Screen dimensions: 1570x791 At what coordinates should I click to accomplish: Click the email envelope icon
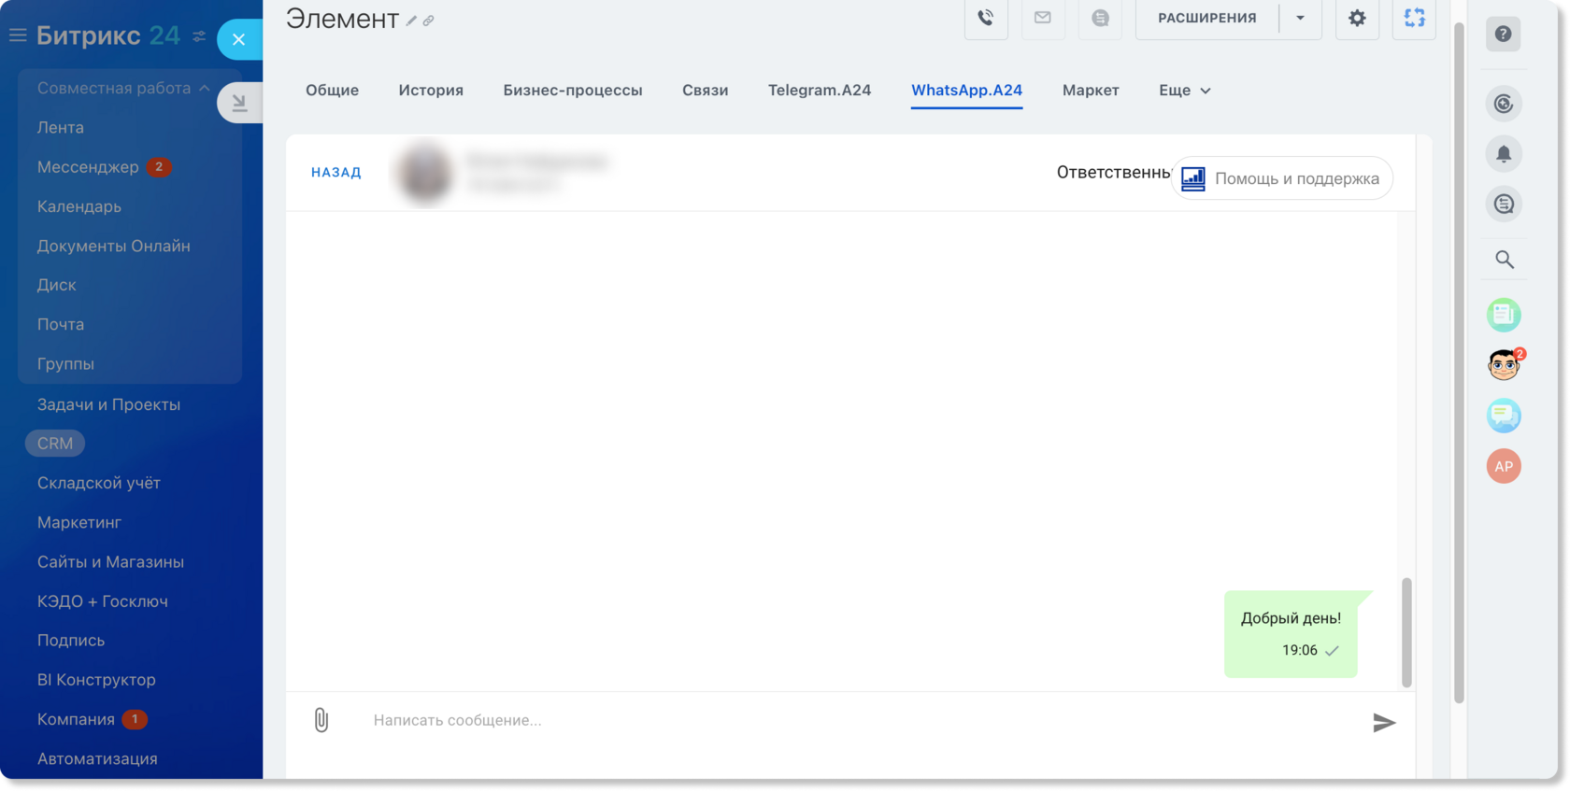pos(1043,18)
